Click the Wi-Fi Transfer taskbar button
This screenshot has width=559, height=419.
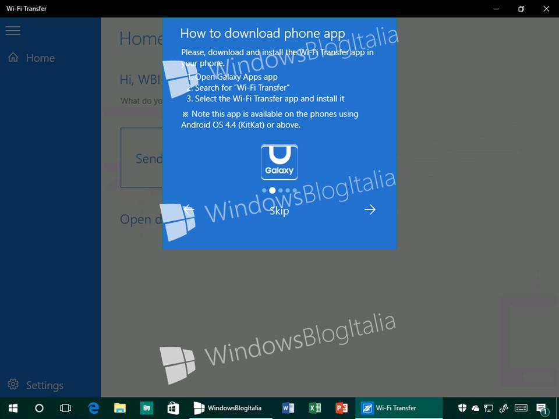click(x=399, y=408)
